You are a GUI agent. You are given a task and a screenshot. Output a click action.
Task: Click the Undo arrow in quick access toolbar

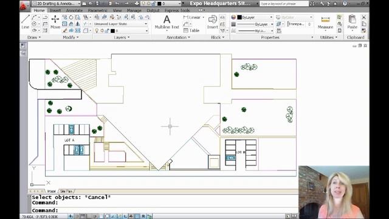click(x=117, y=4)
